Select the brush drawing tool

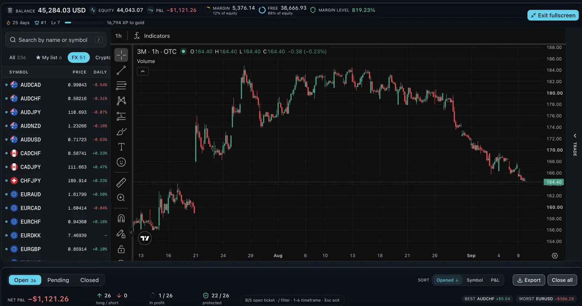point(121,132)
